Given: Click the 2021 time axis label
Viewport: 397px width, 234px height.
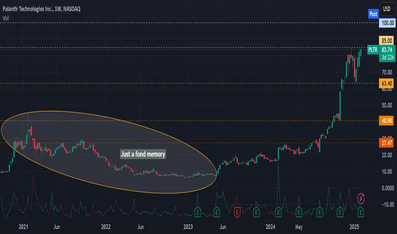Looking at the screenshot, I should pos(23,227).
